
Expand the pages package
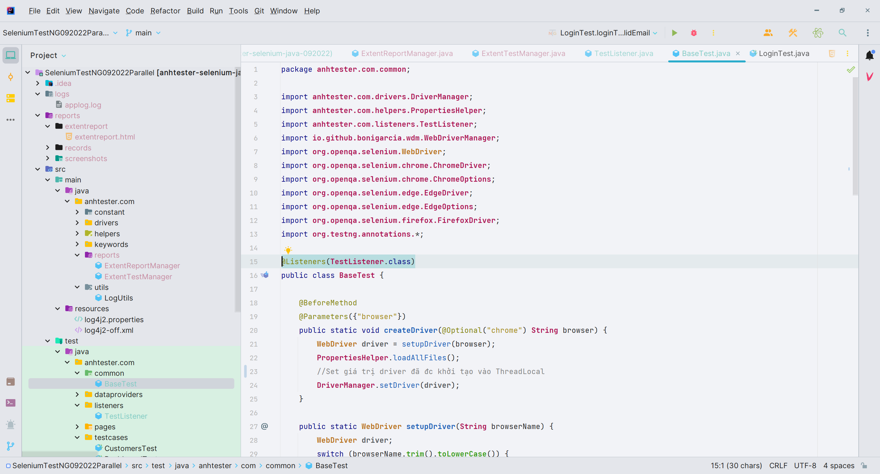[x=77, y=427]
